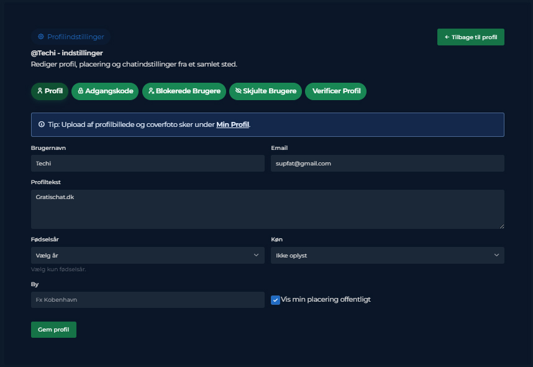
Task: Switch to the Verificer Profil tab
Action: tap(335, 91)
